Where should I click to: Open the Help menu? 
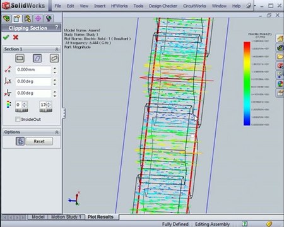[236, 6]
